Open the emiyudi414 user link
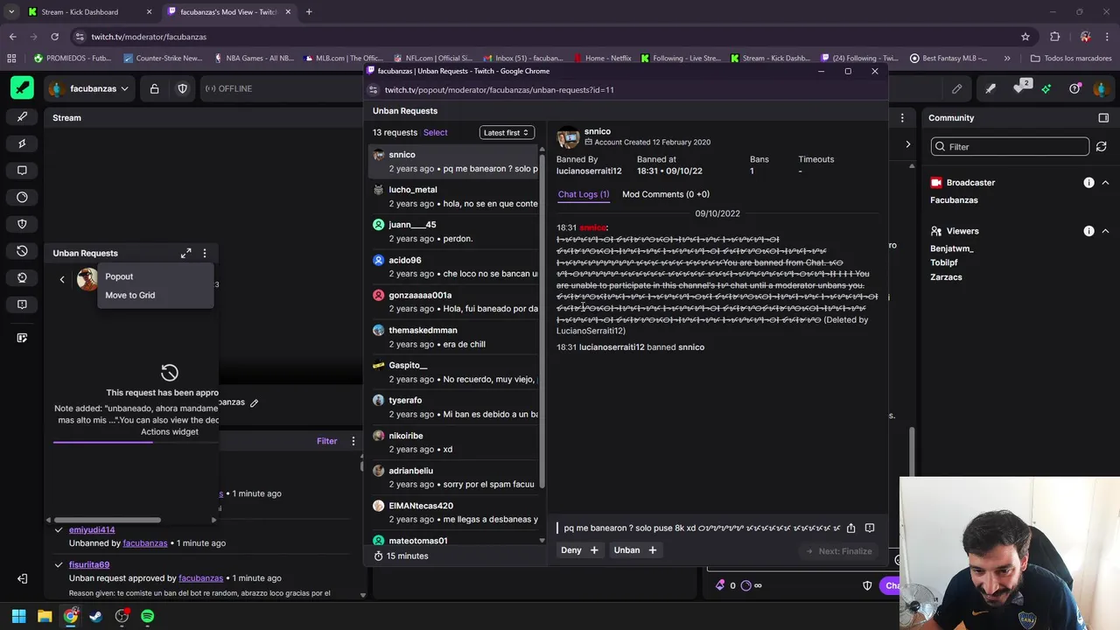This screenshot has width=1120, height=630. 92,529
